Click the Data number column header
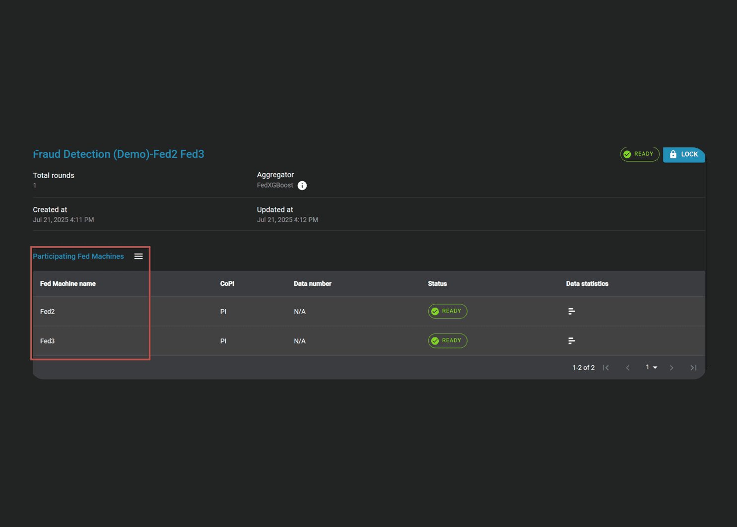 312,284
